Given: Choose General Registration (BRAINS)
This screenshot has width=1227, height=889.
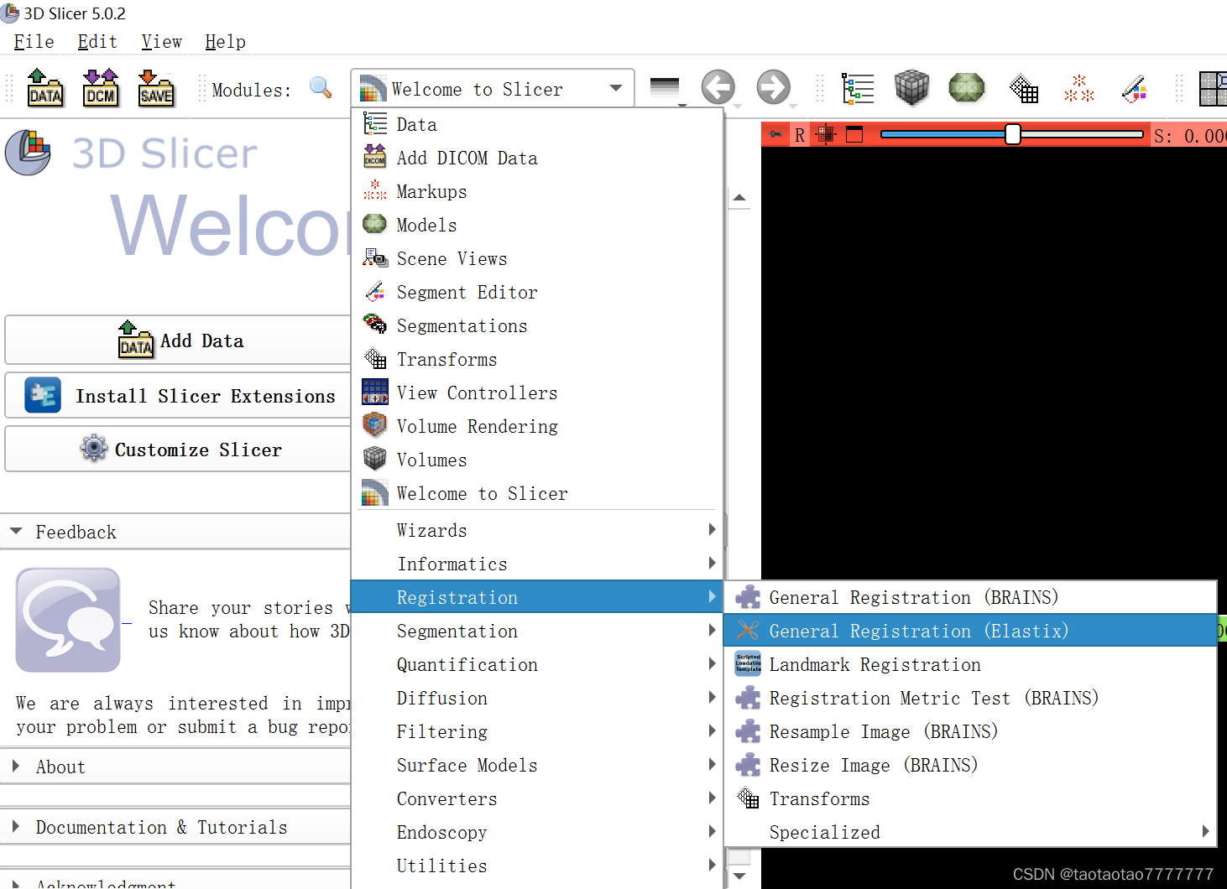Looking at the screenshot, I should pyautogui.click(x=970, y=597).
